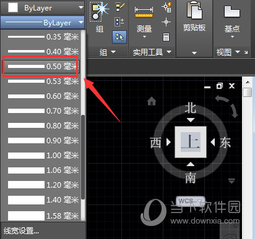Click the ViewCube arrow below 北
The height and width of the screenshot is (239, 255).
click(191, 120)
